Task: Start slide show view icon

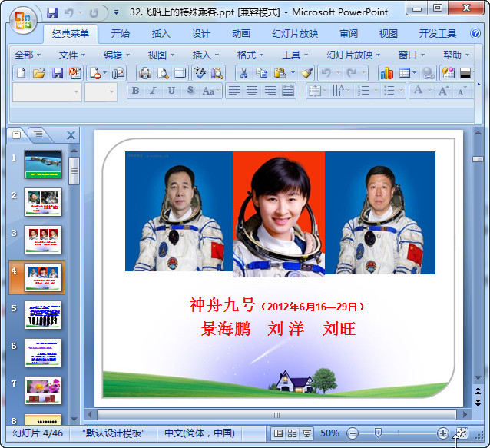Action: tap(306, 433)
